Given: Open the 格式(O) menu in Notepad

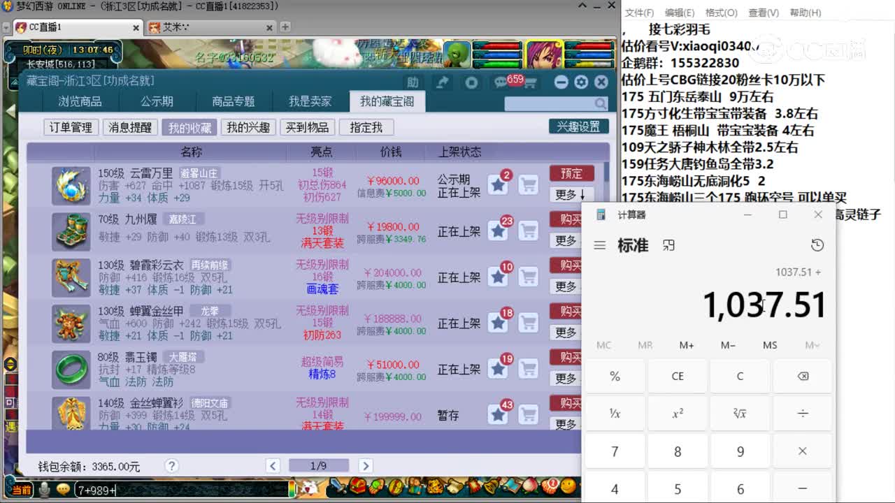Looking at the screenshot, I should [720, 12].
